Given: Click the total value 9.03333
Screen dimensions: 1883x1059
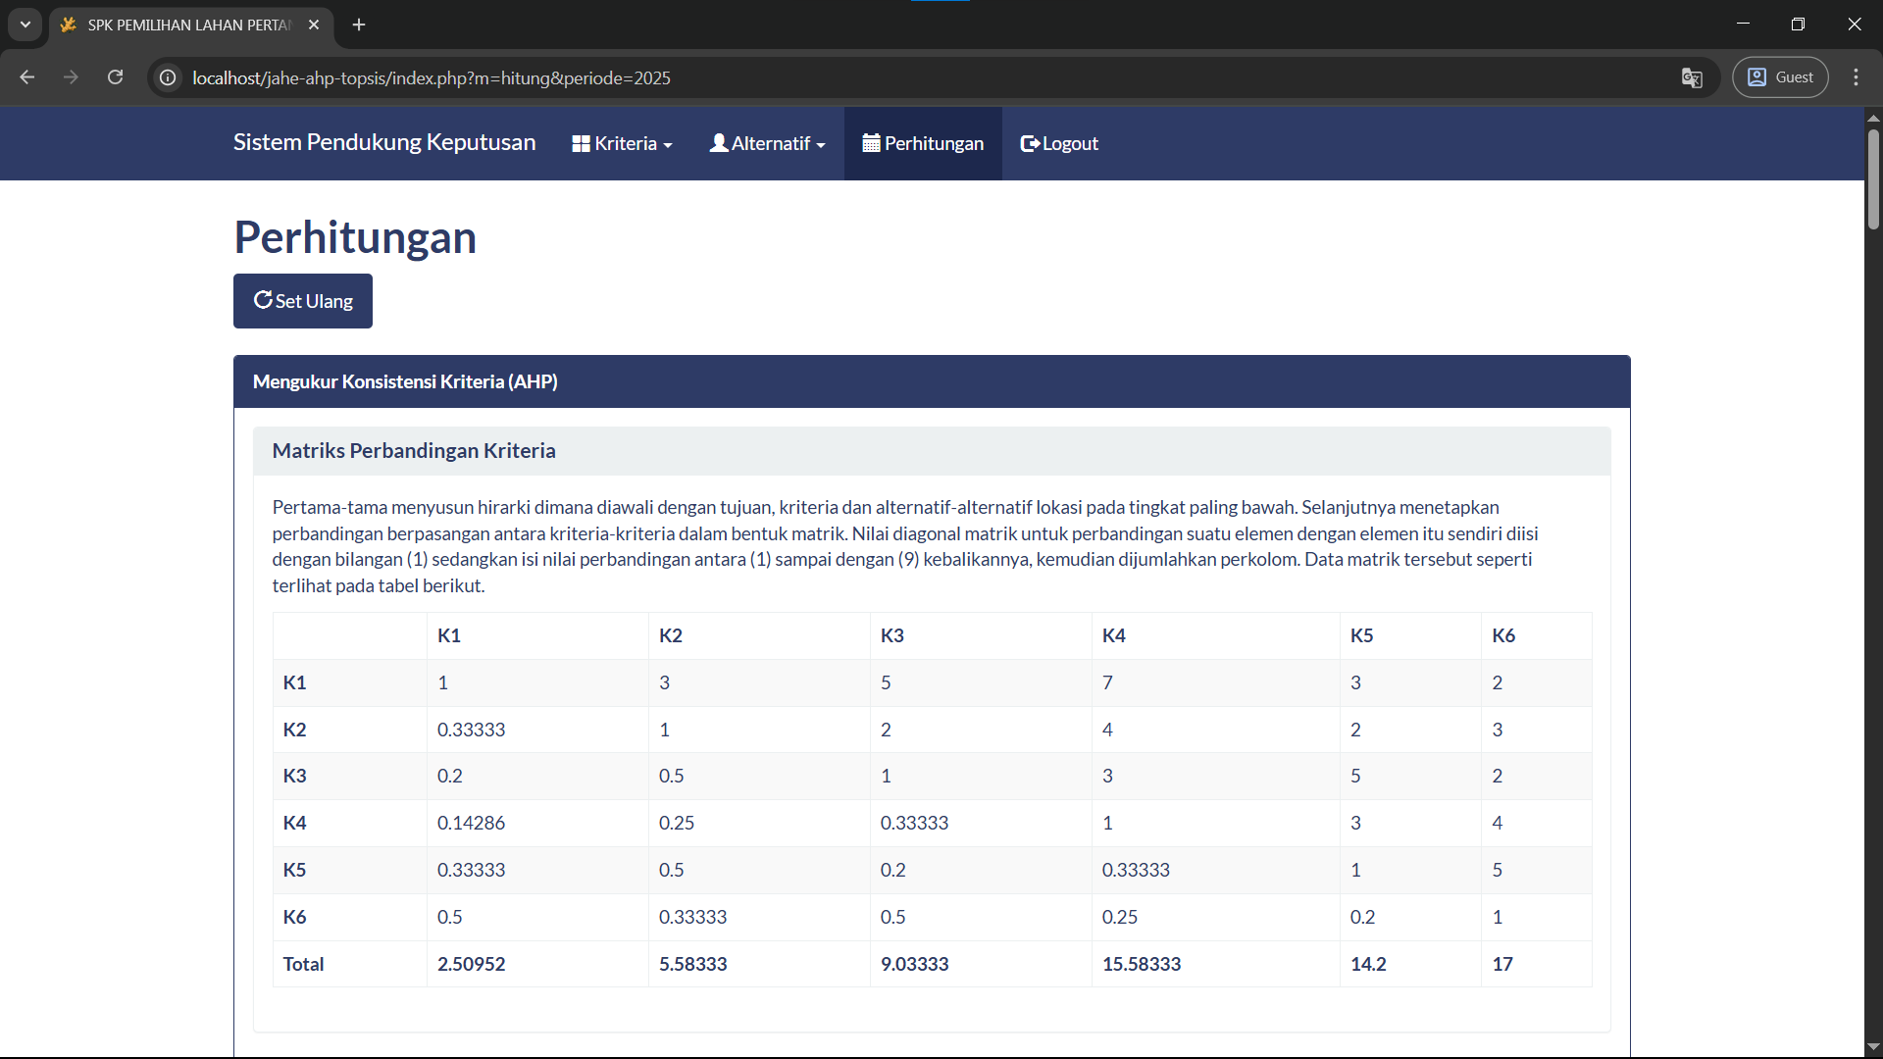Looking at the screenshot, I should coord(914,964).
